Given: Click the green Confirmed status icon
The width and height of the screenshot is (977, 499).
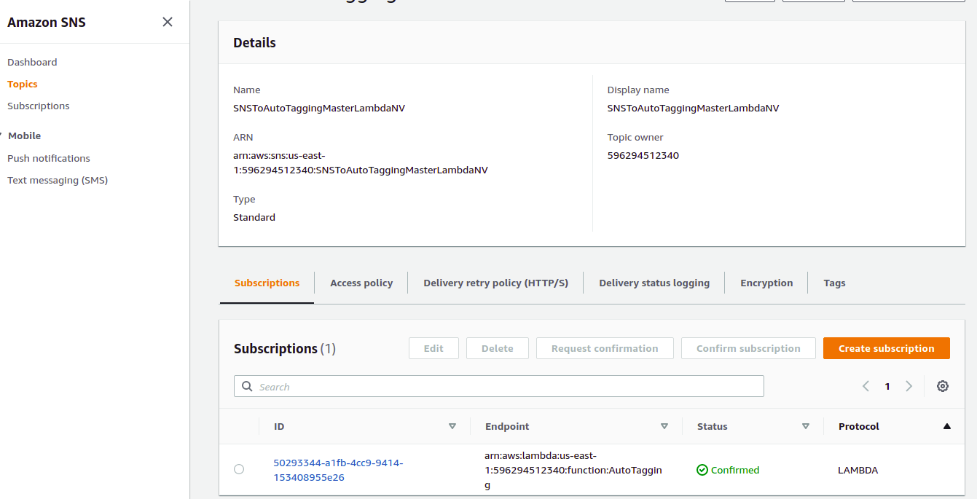Looking at the screenshot, I should 702,470.
